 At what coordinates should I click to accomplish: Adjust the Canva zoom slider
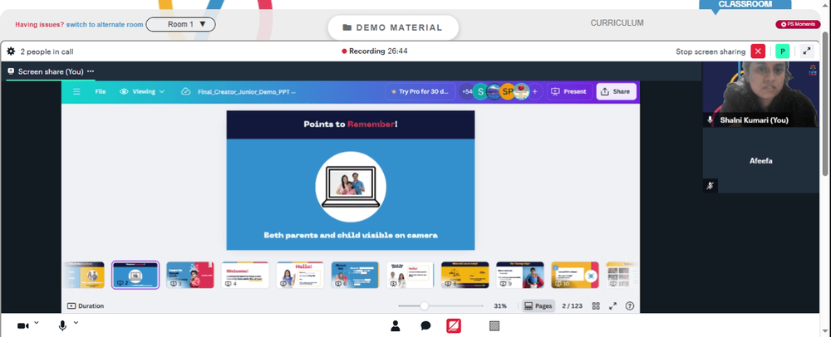[x=425, y=305]
